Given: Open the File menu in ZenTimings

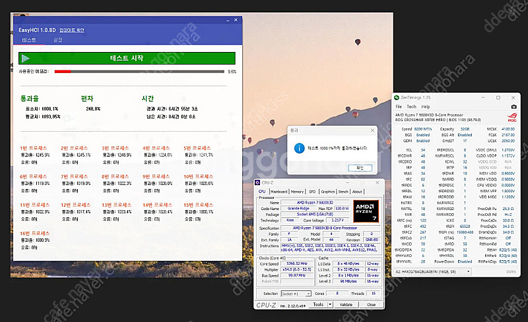Looking at the screenshot, I should [399, 107].
